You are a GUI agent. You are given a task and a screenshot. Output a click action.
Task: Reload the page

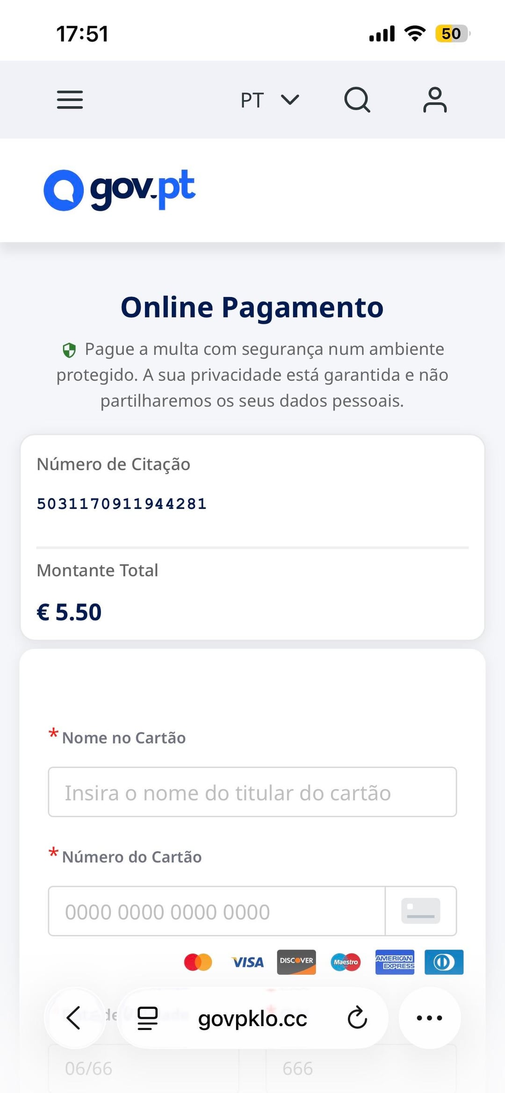click(x=357, y=1018)
